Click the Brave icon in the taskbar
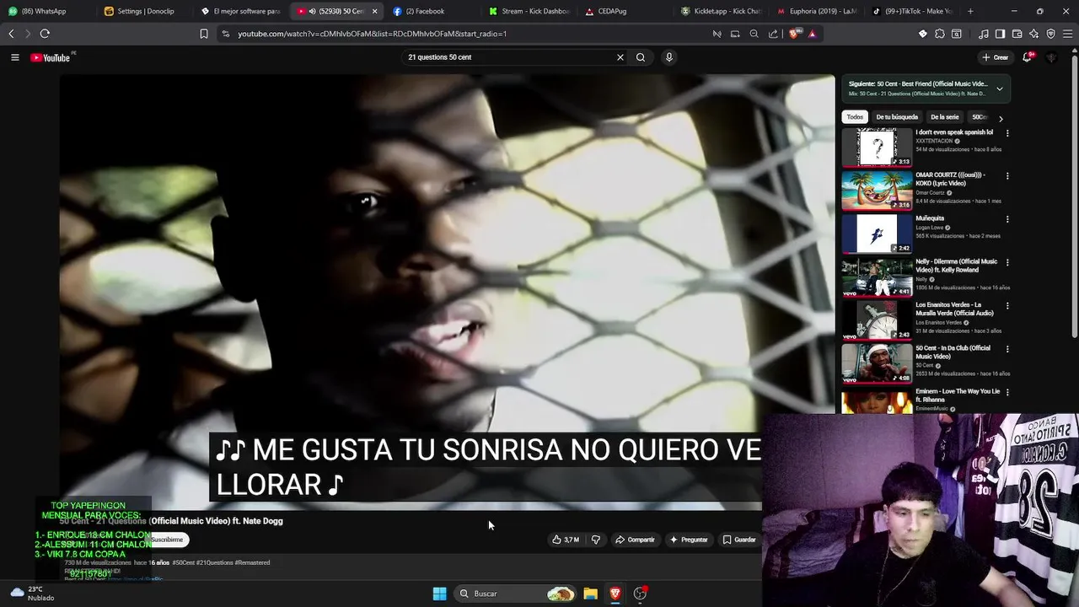Viewport: 1079px width, 607px height. (x=615, y=594)
